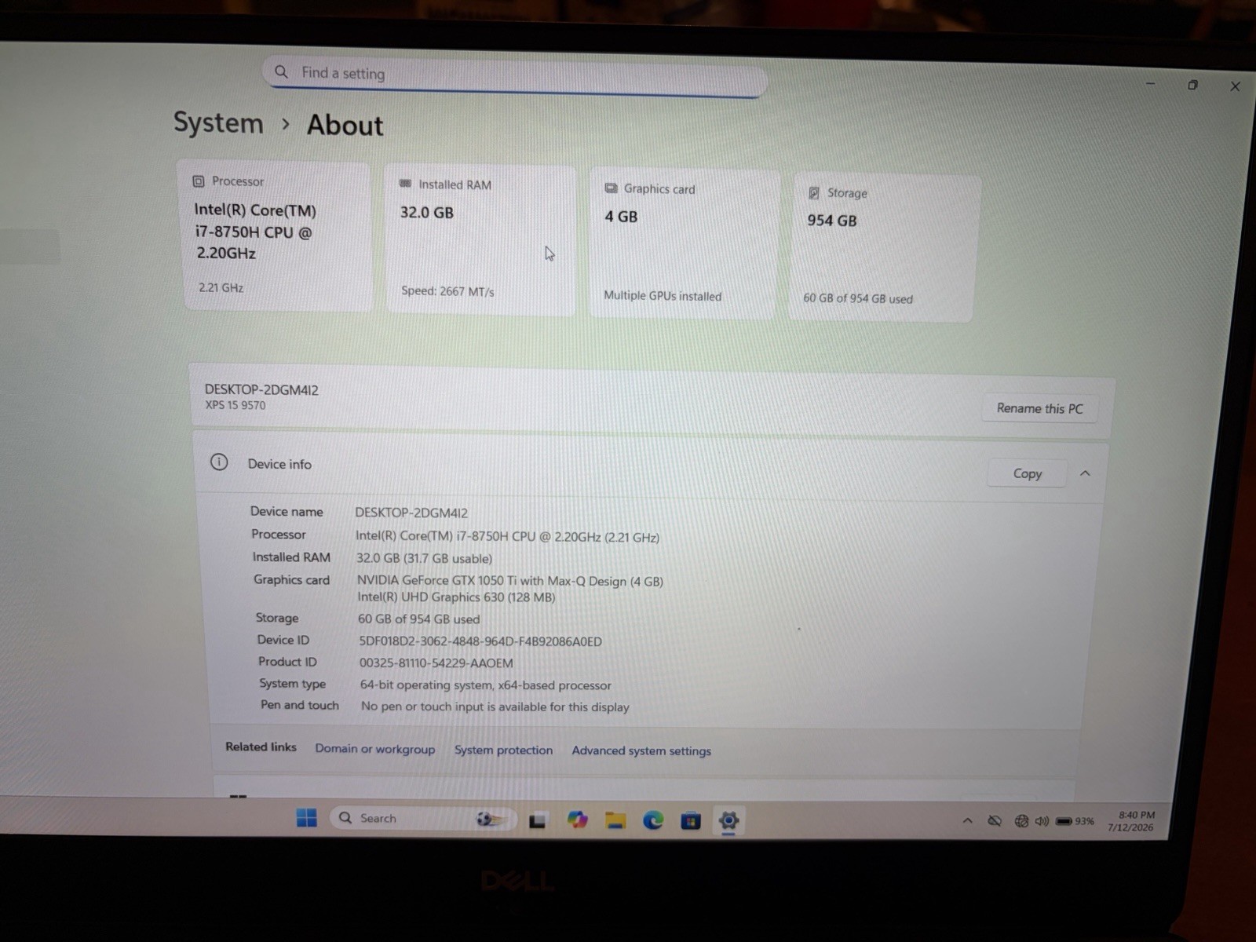The width and height of the screenshot is (1256, 942).
Task: Open System protection link
Action: pos(503,750)
